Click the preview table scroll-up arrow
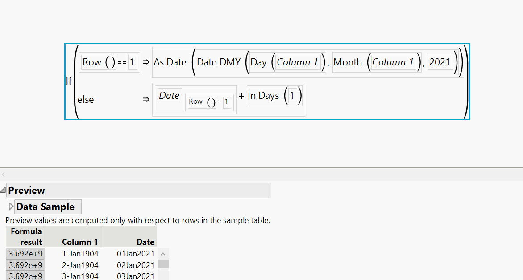 coord(163,254)
